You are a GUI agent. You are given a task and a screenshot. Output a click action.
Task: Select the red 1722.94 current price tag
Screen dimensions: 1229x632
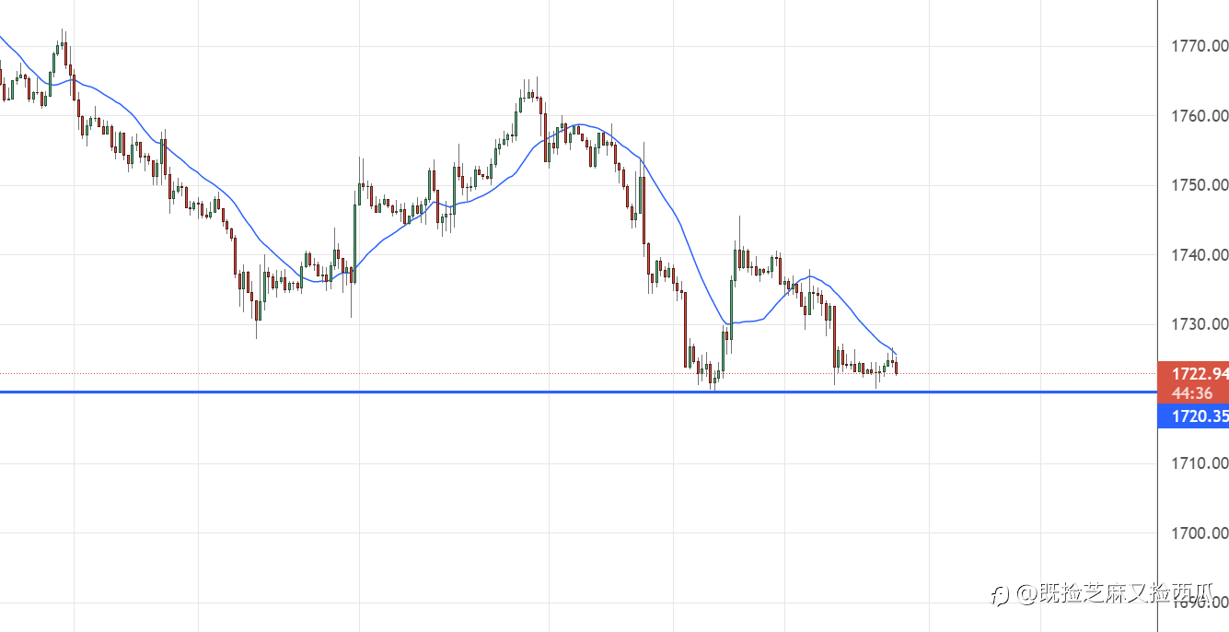click(x=1192, y=374)
